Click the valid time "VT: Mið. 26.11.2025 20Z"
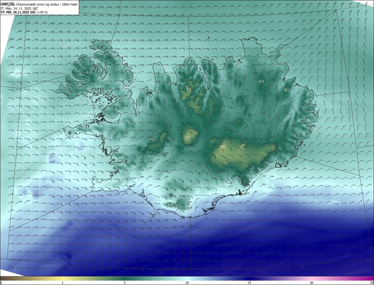Screen dimensions: 374x285 [x=19, y=12]
